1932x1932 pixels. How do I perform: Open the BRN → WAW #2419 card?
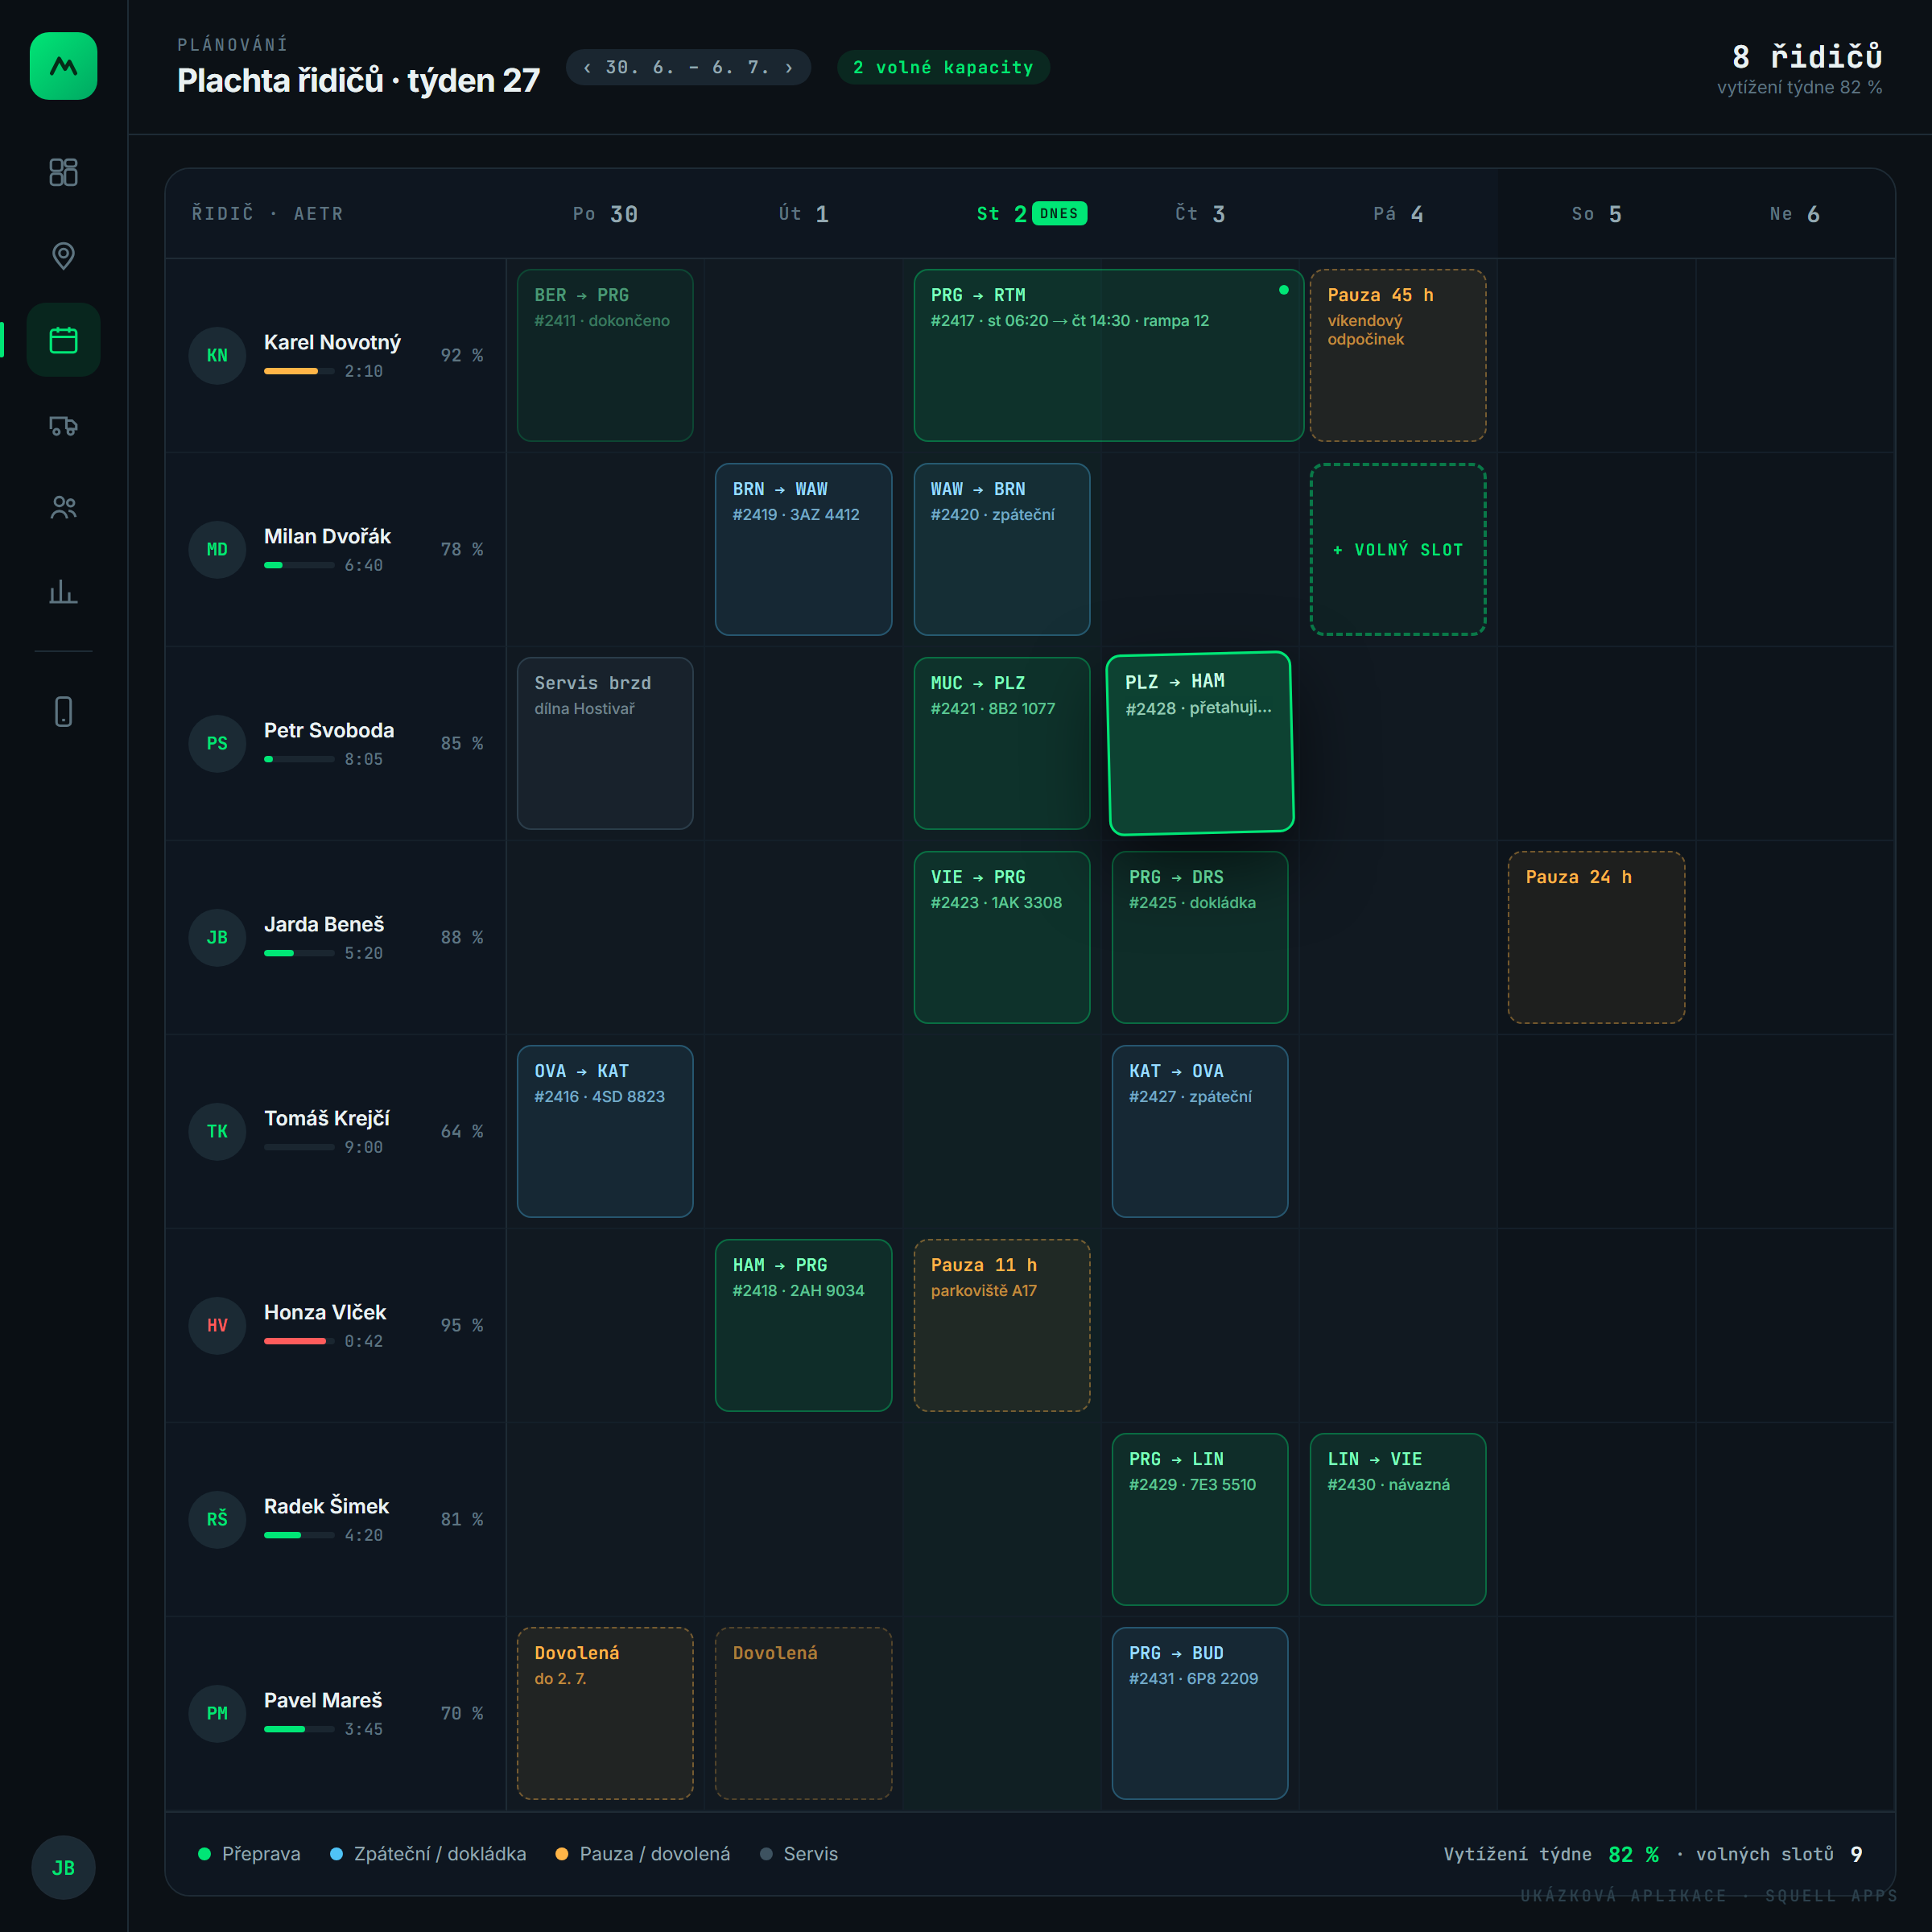(803, 549)
